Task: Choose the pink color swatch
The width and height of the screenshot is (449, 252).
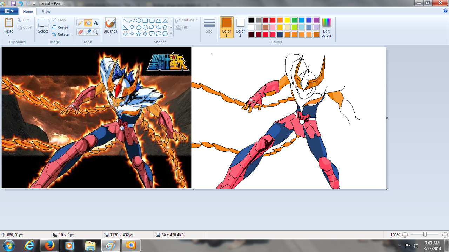Action: 273,27
